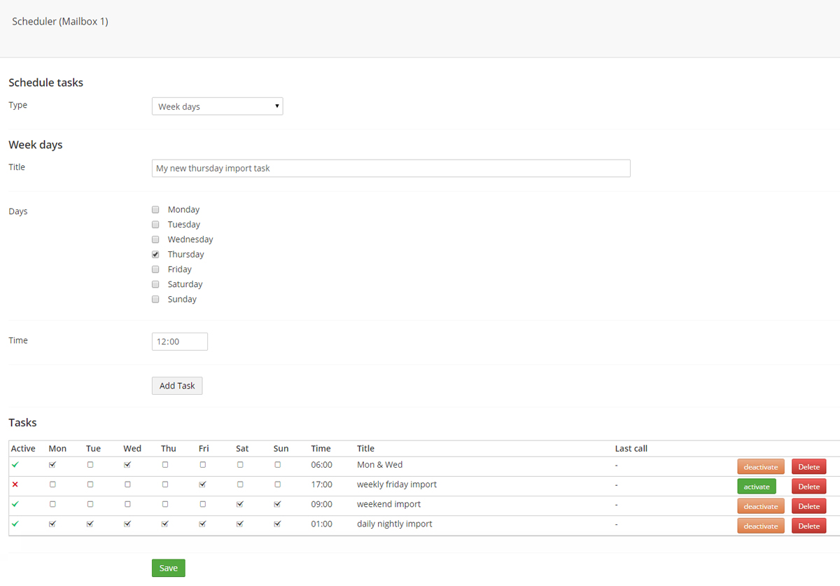The width and height of the screenshot is (840, 586).
Task: Click red inactive cross for weekly friday import
Action: (x=15, y=484)
